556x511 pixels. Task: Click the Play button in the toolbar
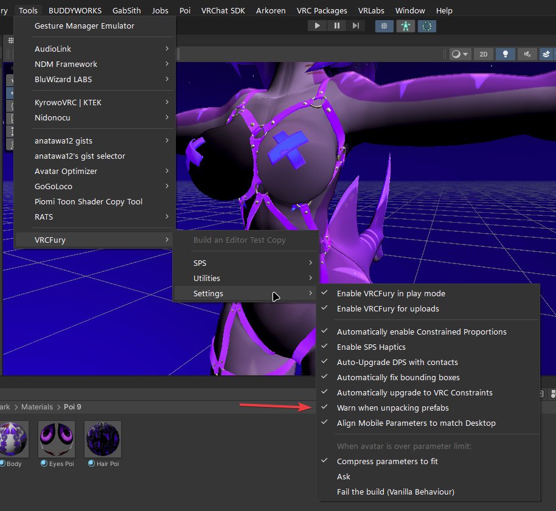(317, 26)
